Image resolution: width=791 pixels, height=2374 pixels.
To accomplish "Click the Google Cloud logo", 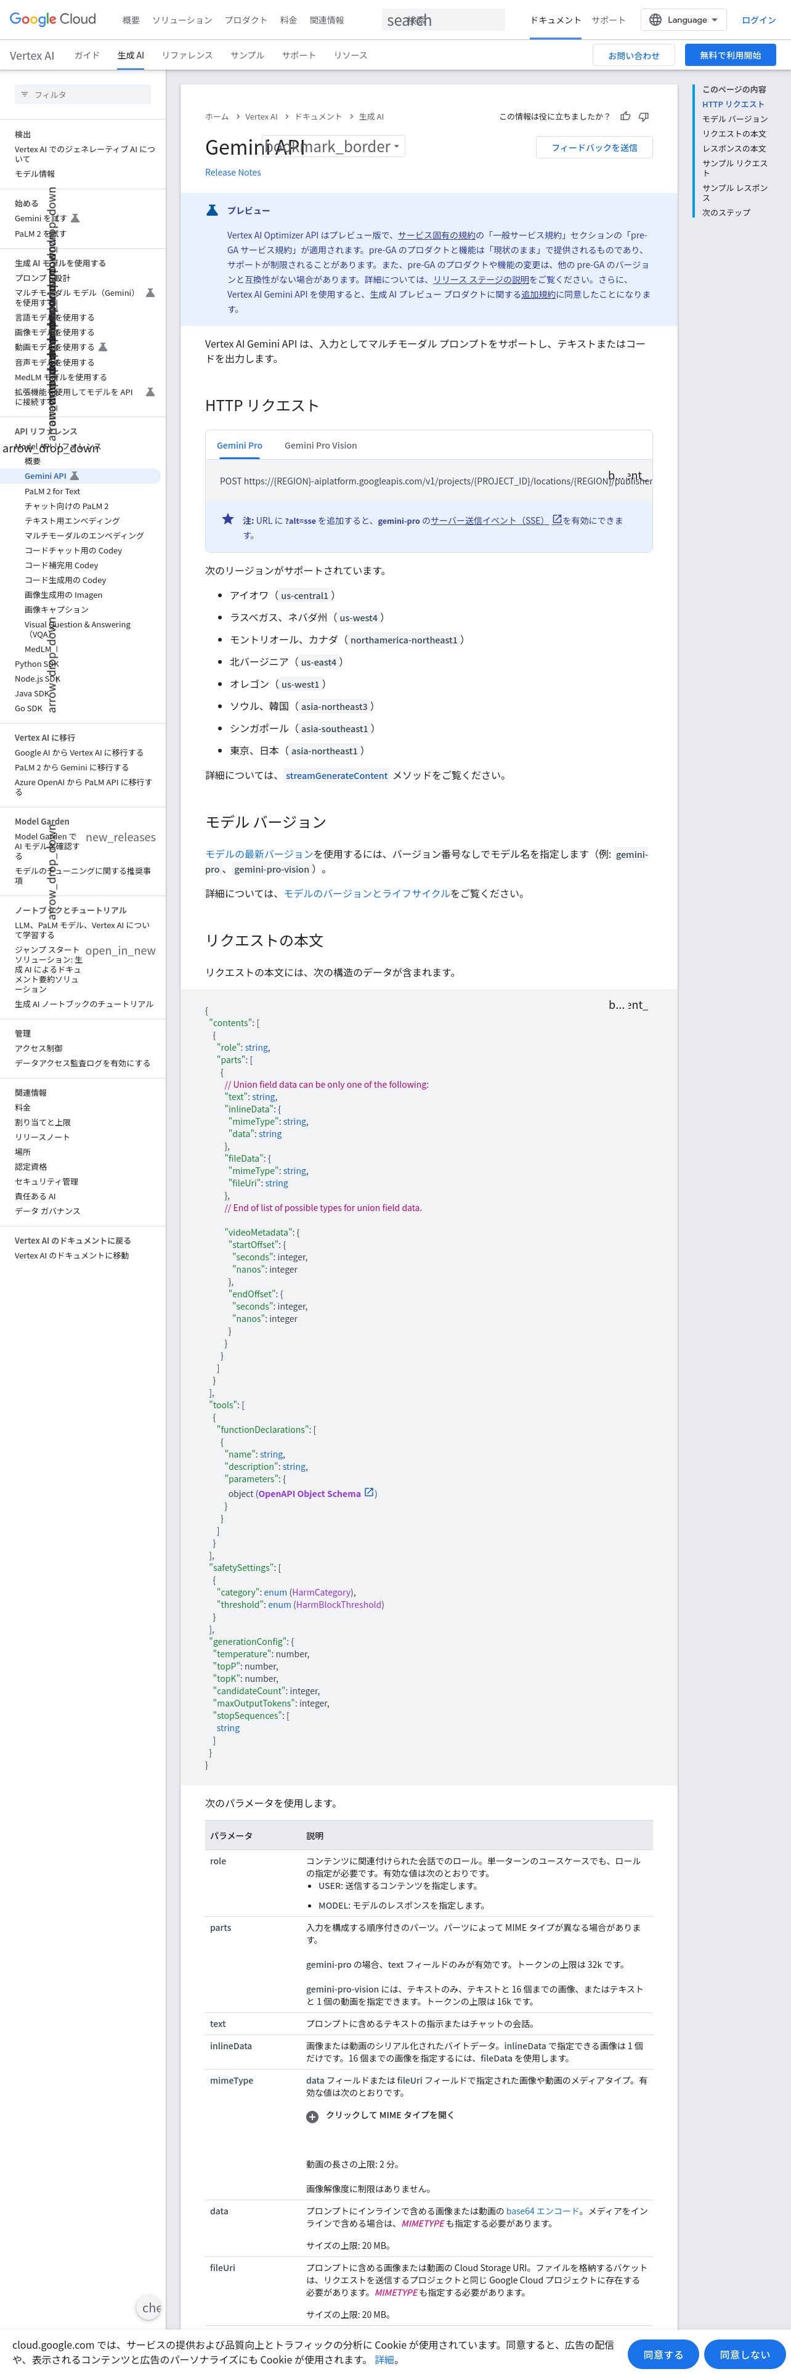I will pos(52,19).
